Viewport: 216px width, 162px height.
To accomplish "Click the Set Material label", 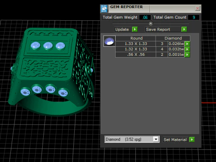I will pyautogui.click(x=175, y=139).
